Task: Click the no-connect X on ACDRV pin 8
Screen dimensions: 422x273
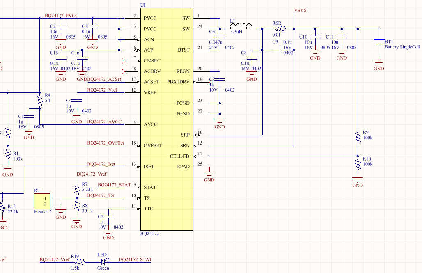Action: click(124, 71)
